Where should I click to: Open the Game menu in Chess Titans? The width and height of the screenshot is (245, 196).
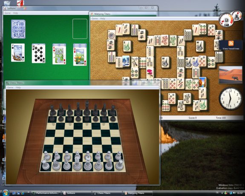[x=10, y=87]
